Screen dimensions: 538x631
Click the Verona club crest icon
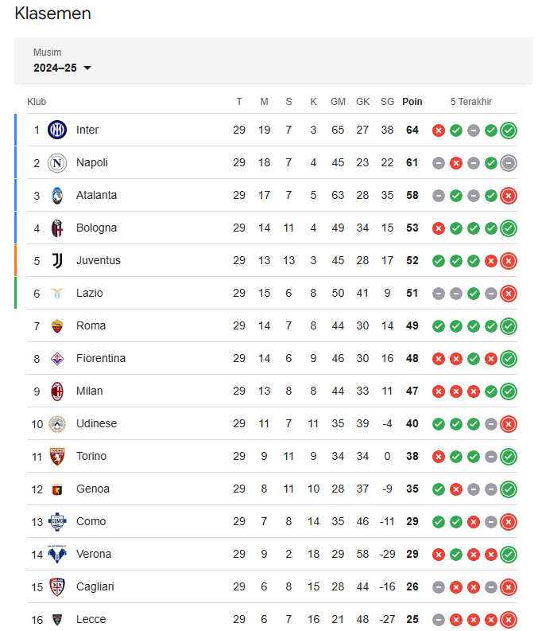tap(57, 554)
